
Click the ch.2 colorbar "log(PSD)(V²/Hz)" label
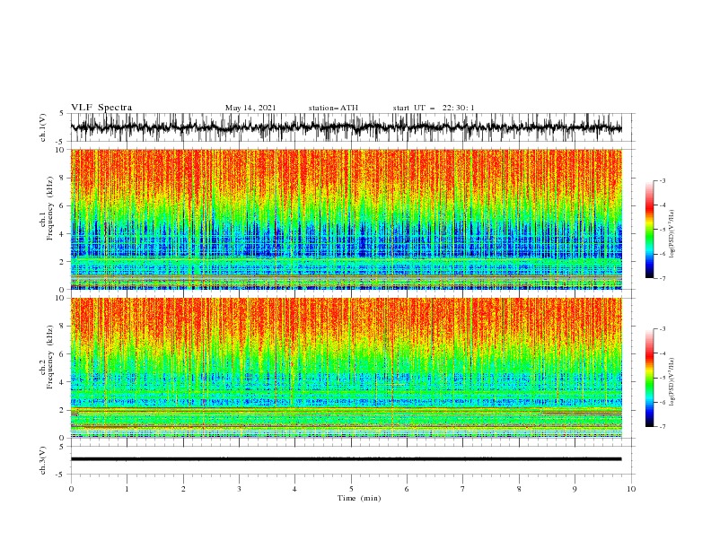tap(671, 382)
